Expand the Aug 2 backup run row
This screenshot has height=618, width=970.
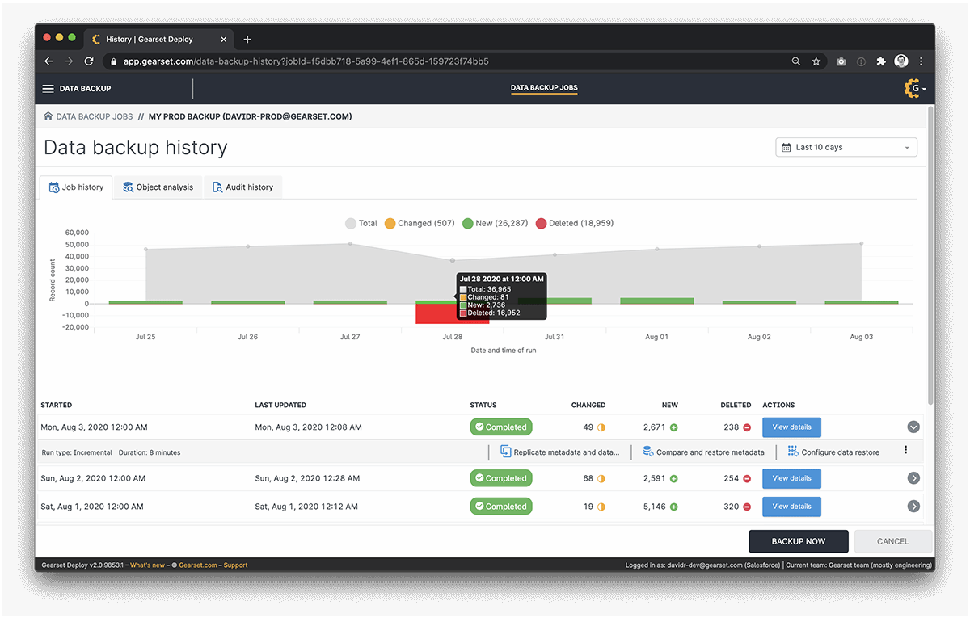(x=913, y=478)
